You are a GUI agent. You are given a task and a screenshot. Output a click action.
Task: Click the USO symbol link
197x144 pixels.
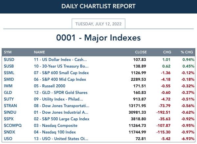pyautogui.click(x=8, y=139)
